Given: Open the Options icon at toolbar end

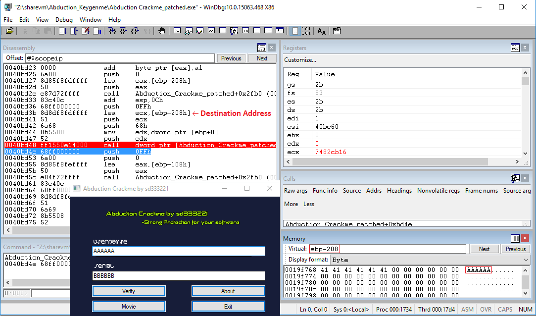Looking at the screenshot, I should click(337, 30).
